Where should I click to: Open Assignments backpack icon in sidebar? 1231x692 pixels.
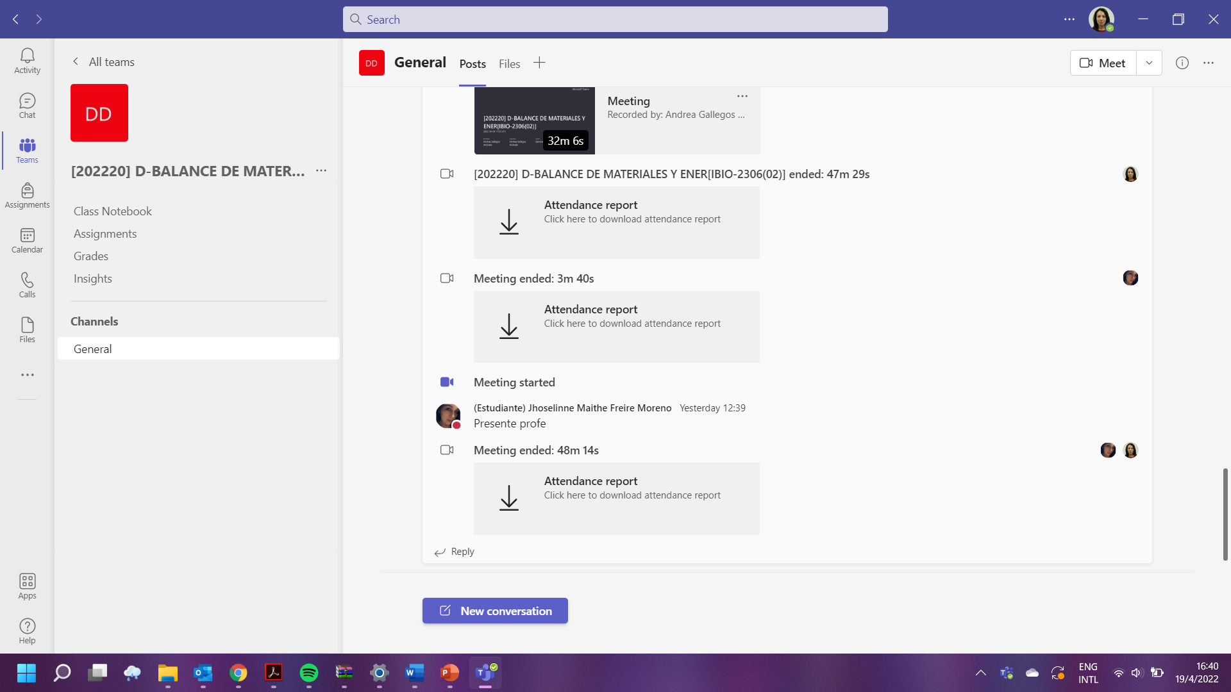click(x=27, y=195)
